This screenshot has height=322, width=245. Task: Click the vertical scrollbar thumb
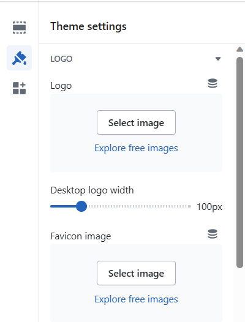239,162
